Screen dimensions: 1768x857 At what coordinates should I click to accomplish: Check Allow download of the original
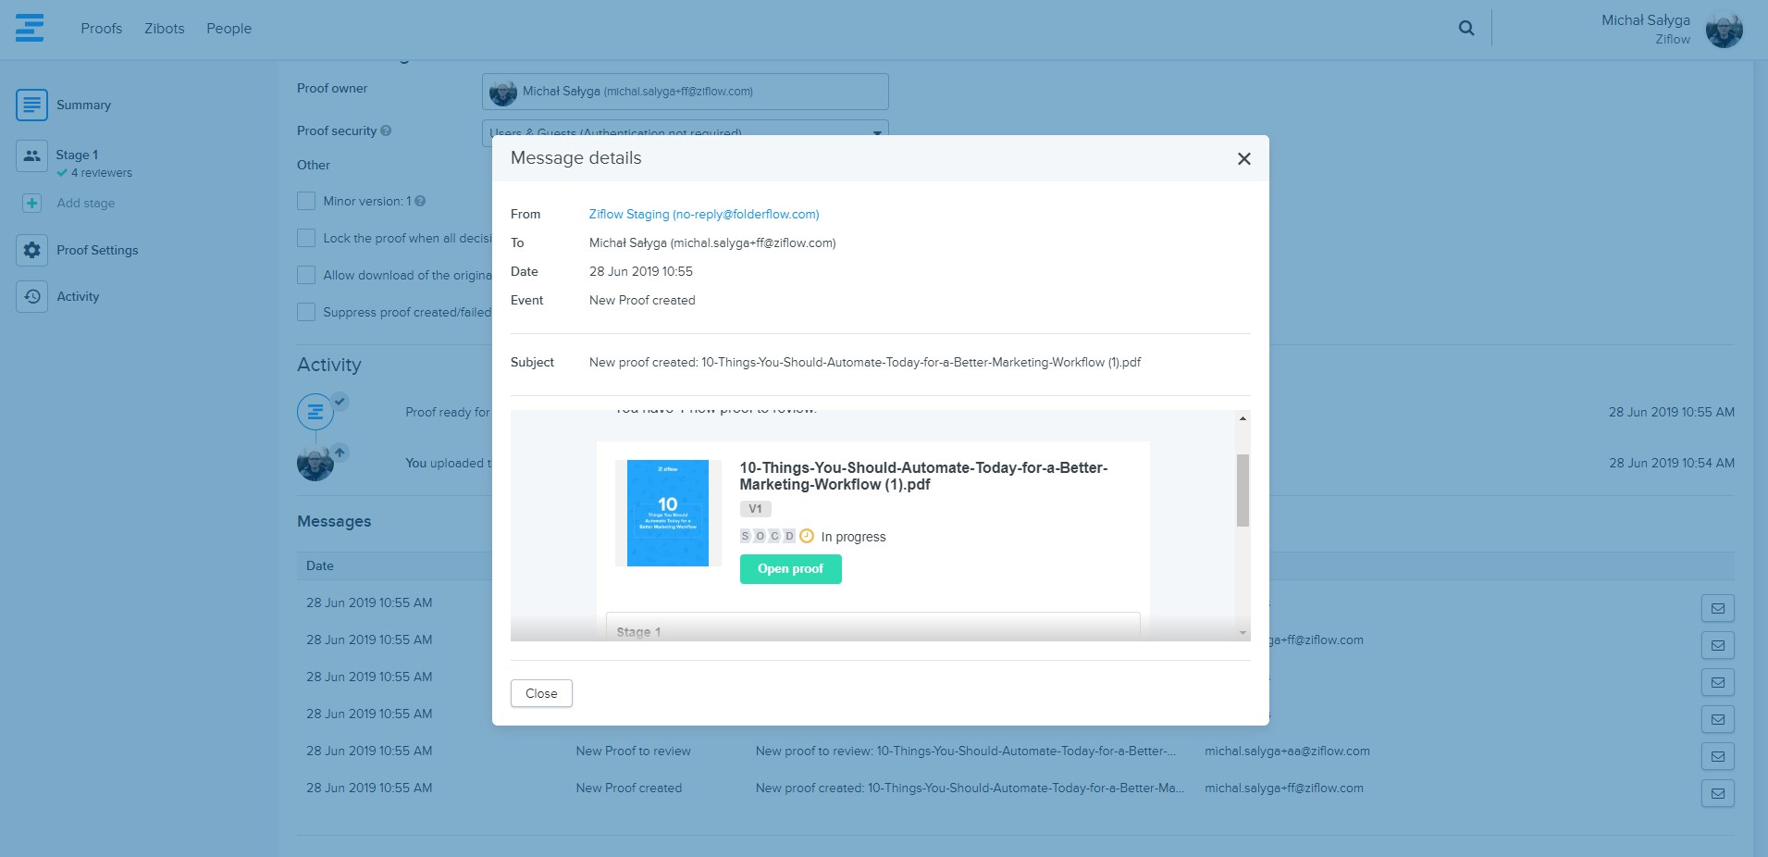(306, 275)
